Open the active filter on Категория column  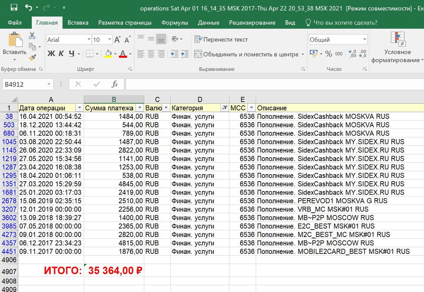pos(224,108)
